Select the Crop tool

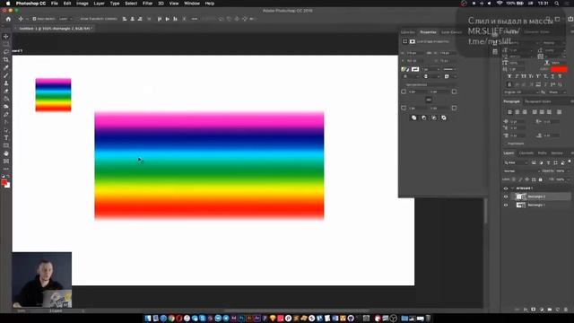coord(6,59)
